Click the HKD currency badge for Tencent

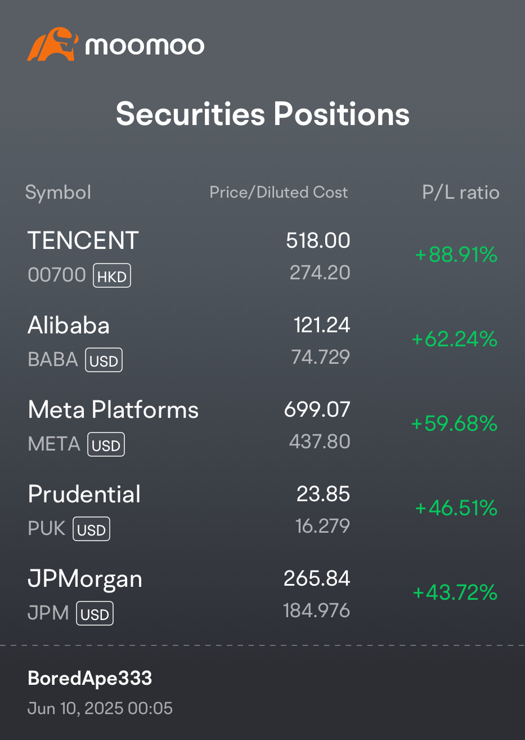point(112,276)
